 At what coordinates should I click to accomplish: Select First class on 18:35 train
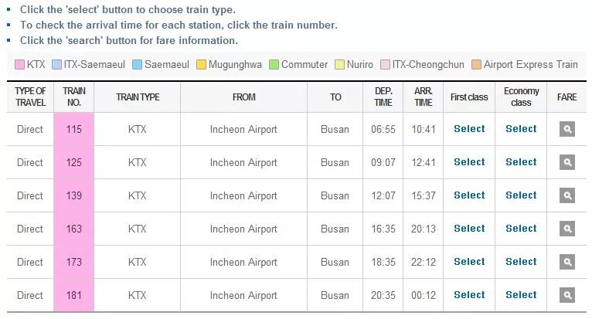pos(469,262)
